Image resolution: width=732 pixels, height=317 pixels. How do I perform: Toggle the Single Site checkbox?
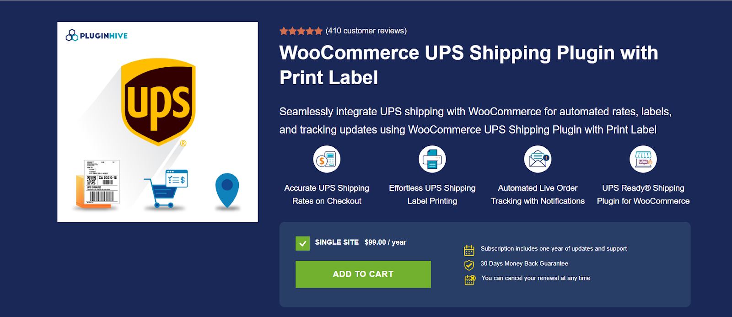click(x=302, y=243)
